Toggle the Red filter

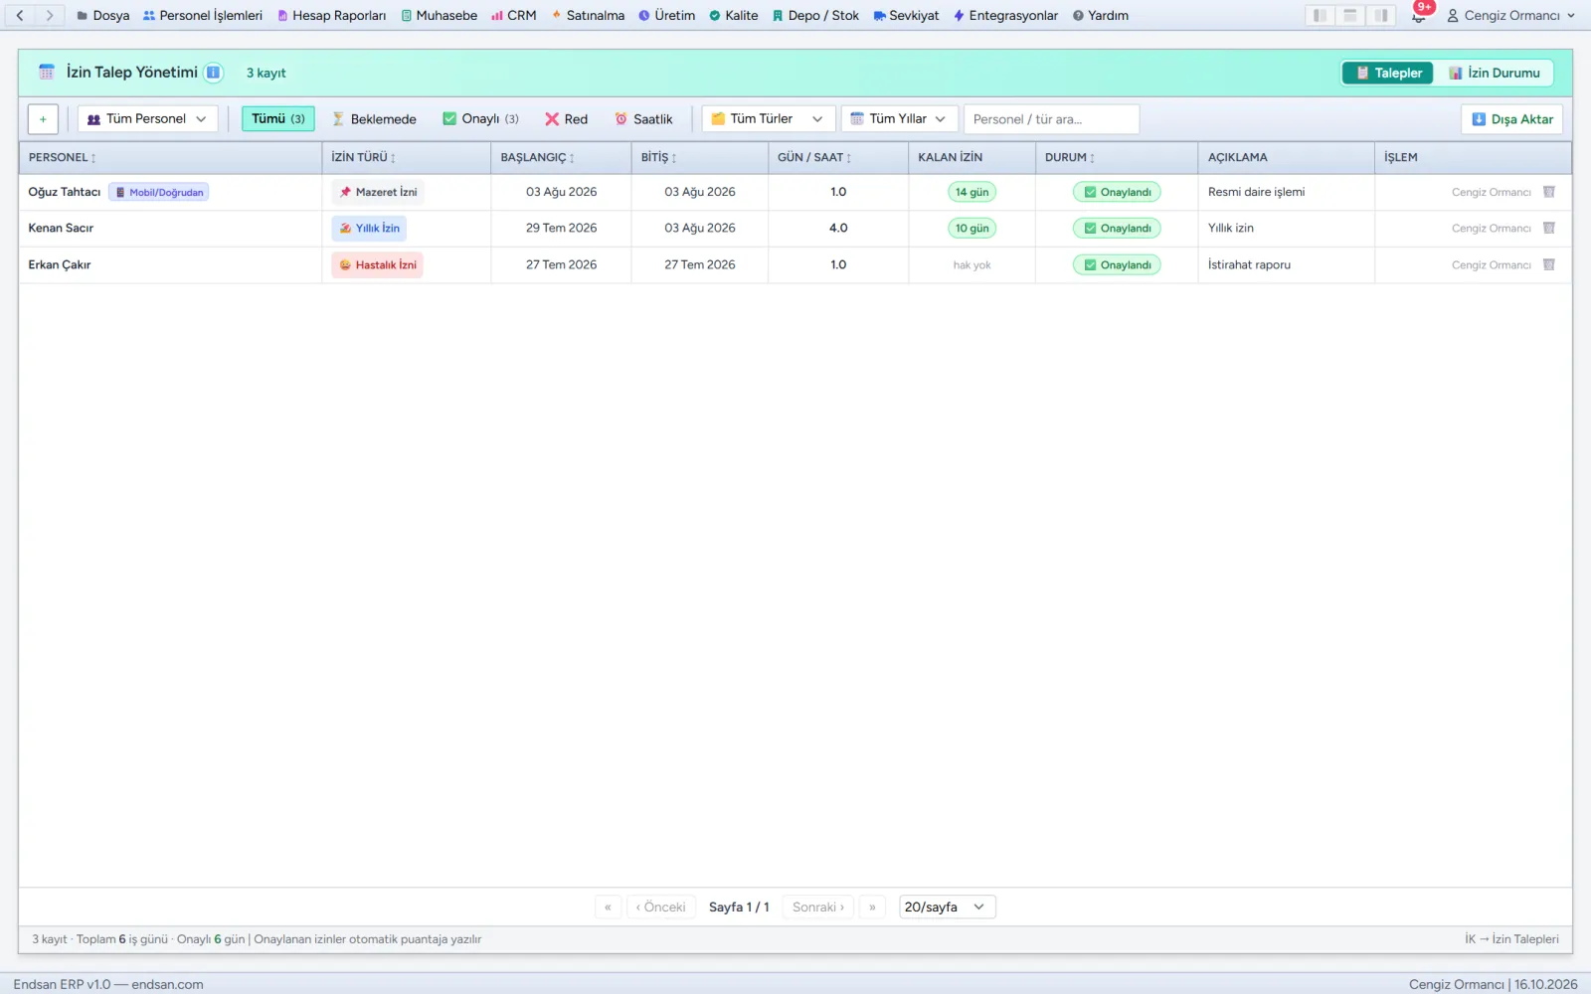[567, 119]
